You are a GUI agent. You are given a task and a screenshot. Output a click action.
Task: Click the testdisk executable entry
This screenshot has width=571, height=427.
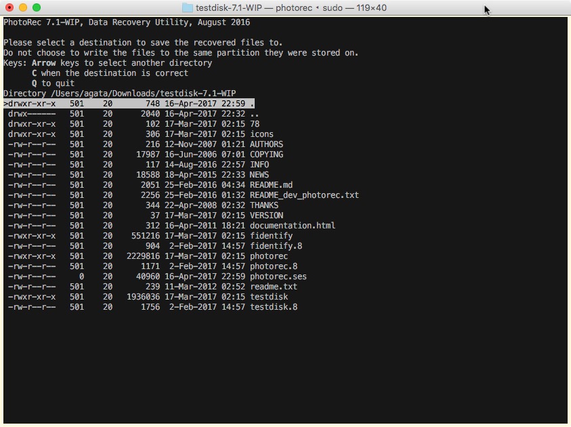pyautogui.click(x=269, y=297)
